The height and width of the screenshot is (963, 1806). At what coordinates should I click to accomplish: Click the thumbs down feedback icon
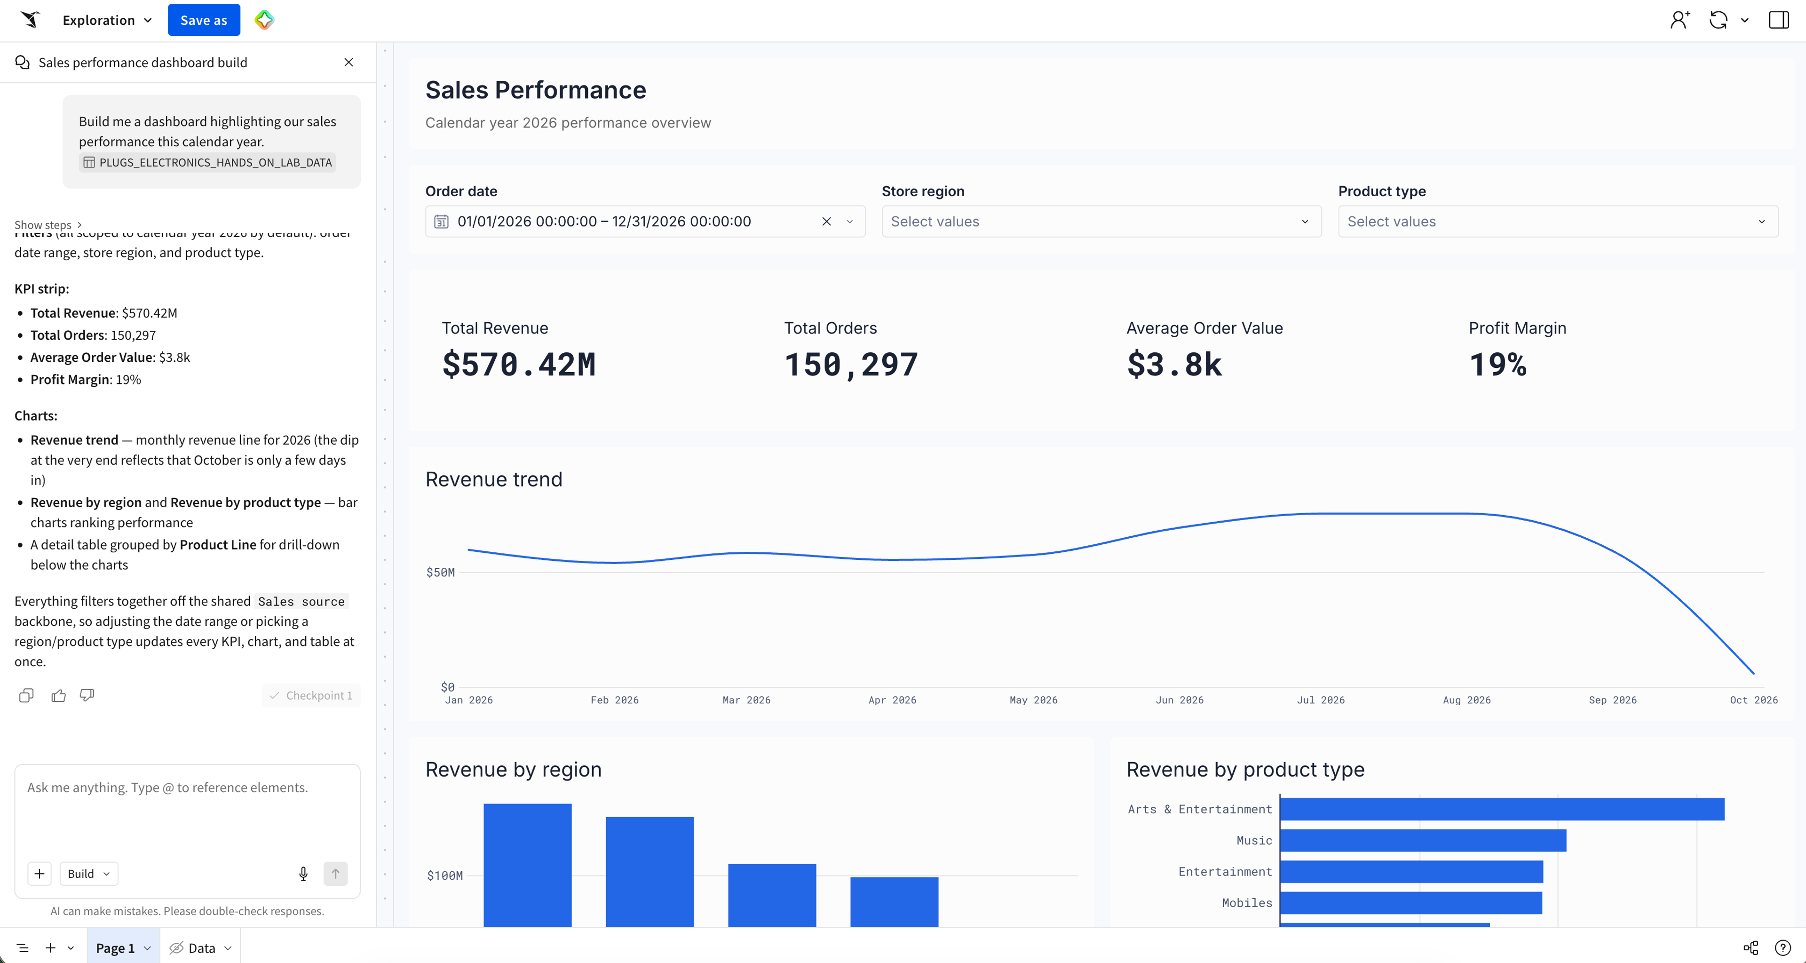87,695
